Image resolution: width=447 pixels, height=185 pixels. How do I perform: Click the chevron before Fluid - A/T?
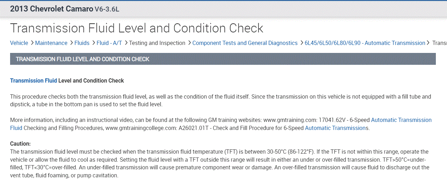93,43
